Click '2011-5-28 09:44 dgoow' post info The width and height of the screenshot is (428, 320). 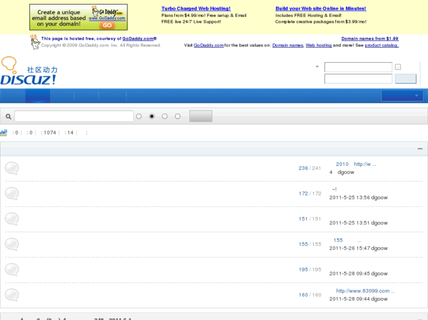[359, 299]
